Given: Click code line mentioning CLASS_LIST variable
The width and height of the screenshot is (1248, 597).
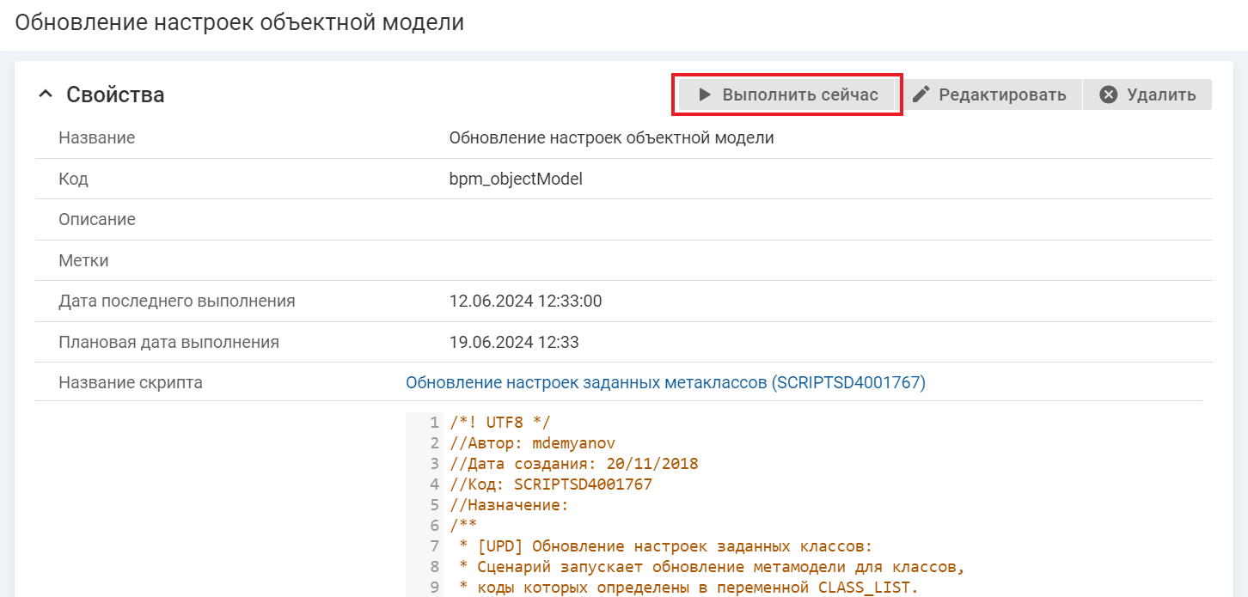Looking at the screenshot, I should [688, 588].
